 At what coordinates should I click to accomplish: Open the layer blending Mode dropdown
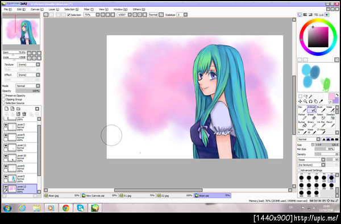coord(28,86)
